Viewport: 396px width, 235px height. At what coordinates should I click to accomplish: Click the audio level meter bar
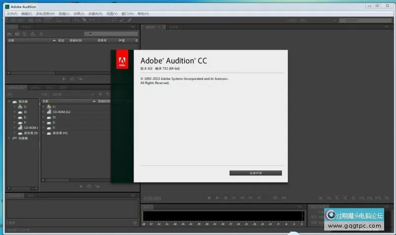(x=222, y=216)
